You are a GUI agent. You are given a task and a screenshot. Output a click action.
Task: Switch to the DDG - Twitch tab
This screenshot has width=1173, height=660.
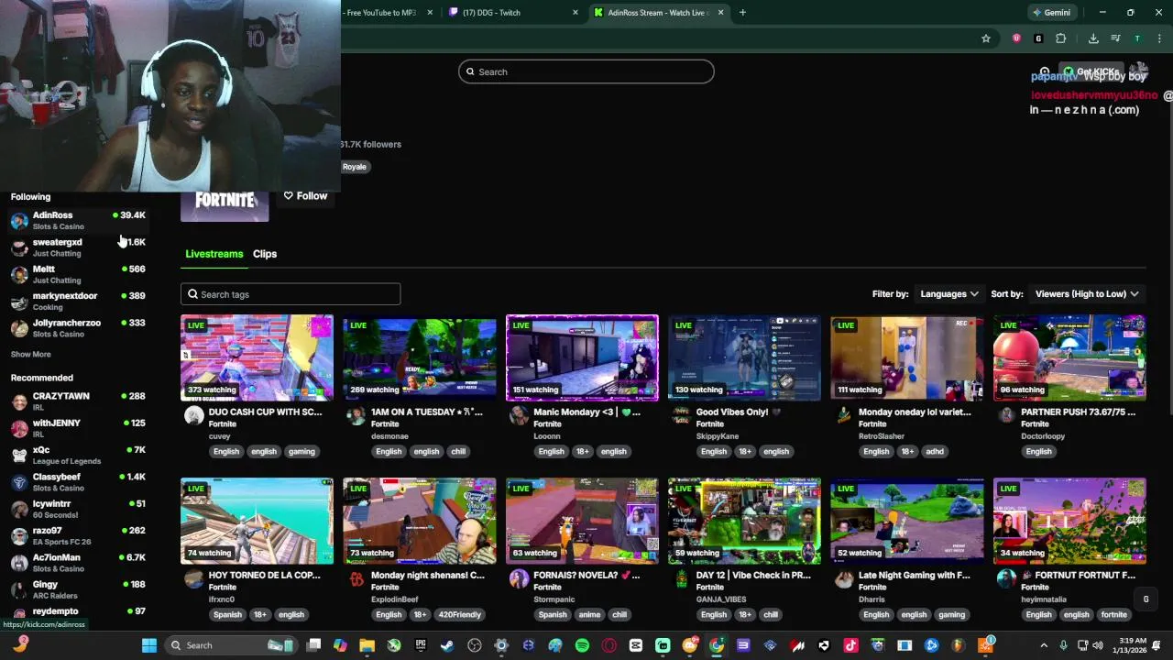(x=513, y=13)
